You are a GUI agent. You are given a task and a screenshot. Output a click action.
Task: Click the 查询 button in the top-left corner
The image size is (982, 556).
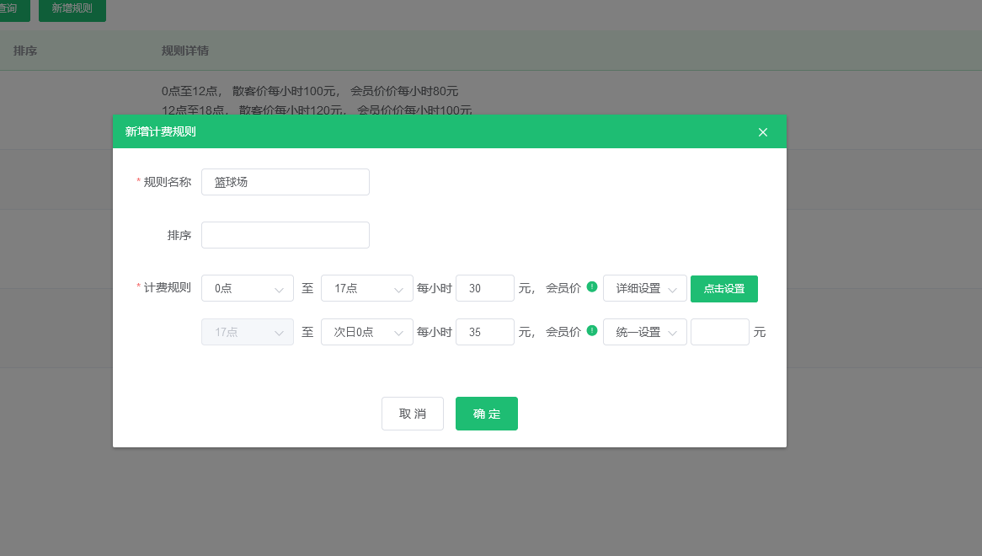13,10
